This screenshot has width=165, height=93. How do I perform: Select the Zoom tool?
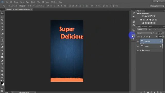[x=2, y=78]
